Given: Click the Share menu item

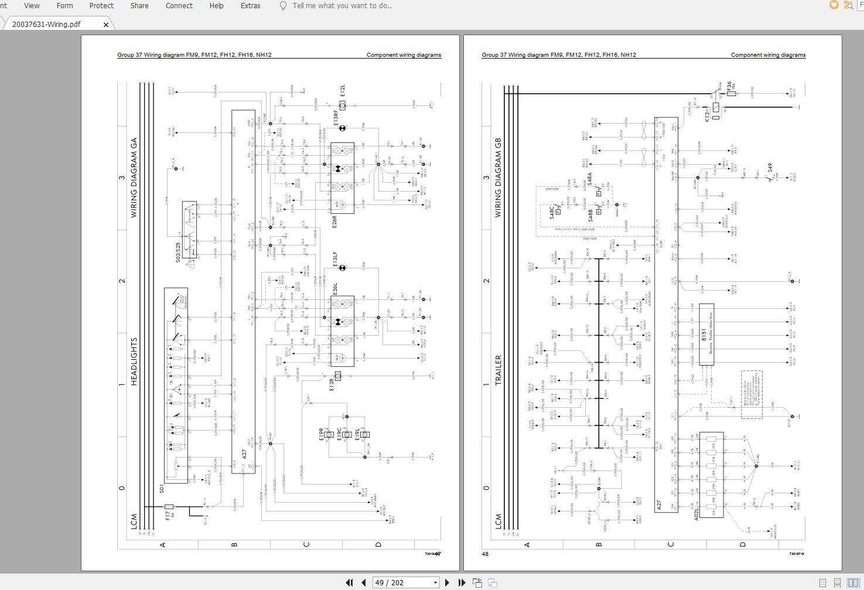Looking at the screenshot, I should (139, 5).
